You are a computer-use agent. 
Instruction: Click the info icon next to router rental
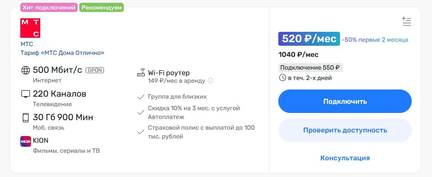(x=211, y=81)
